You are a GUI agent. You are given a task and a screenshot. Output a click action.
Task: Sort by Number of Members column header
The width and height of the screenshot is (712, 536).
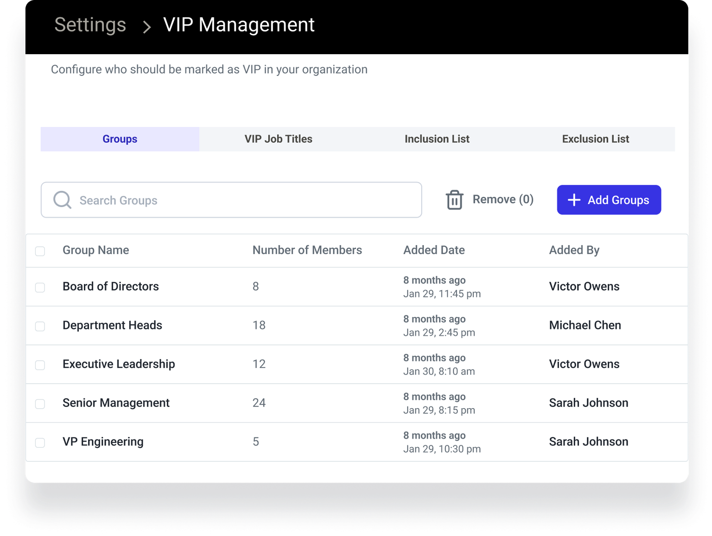(307, 250)
